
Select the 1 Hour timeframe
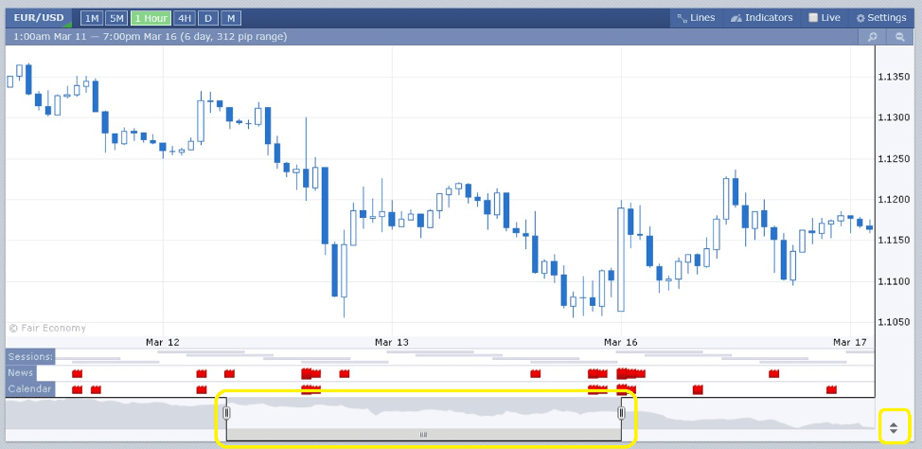pyautogui.click(x=151, y=18)
